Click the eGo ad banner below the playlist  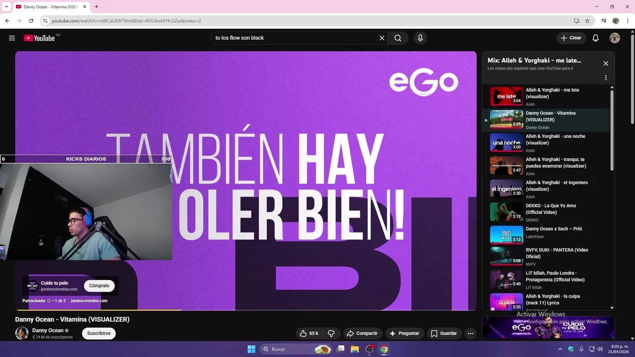(x=548, y=328)
